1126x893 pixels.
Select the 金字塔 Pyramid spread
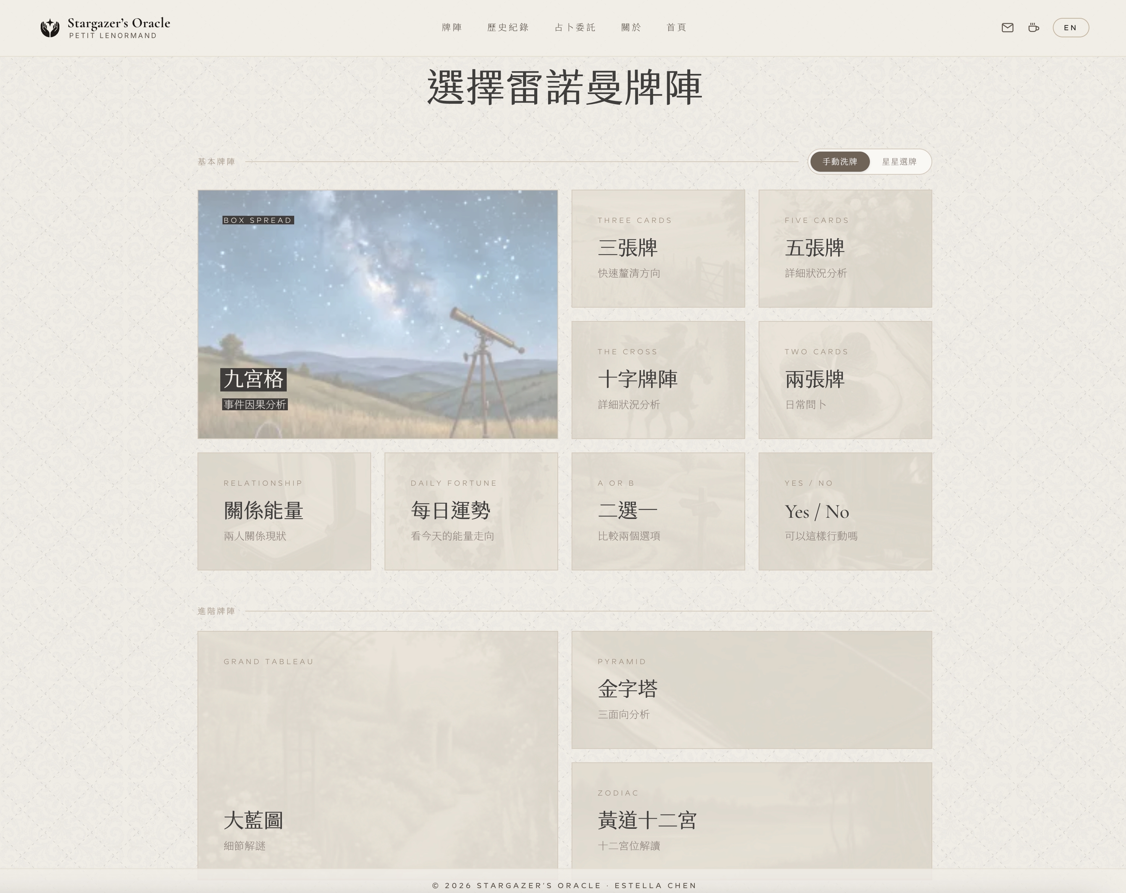(x=752, y=690)
